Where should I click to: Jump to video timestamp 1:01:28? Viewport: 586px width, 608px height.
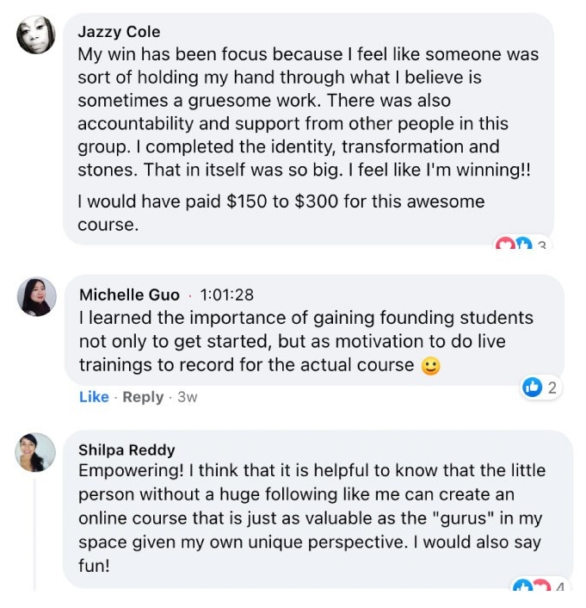(x=226, y=295)
